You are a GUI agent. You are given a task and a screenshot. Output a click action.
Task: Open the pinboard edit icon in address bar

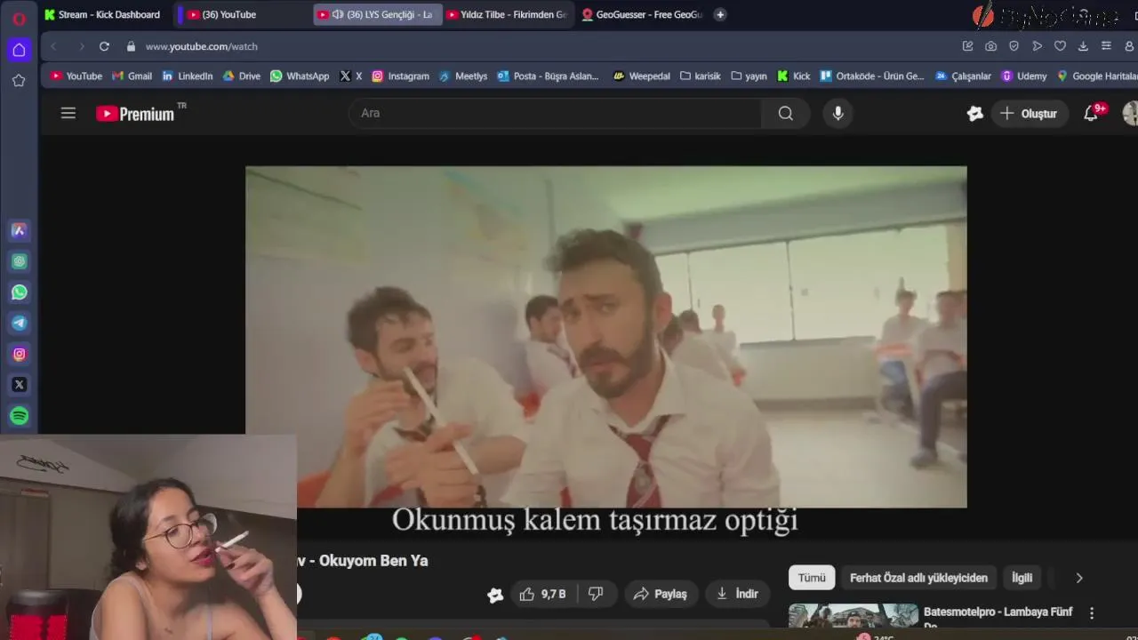point(968,46)
